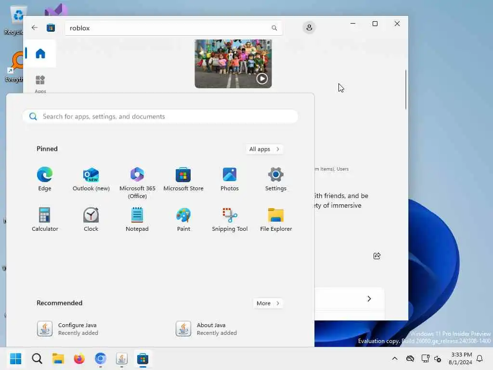Click Store search magnifier icon

point(274,28)
